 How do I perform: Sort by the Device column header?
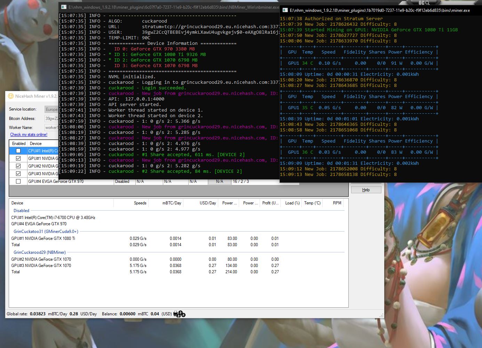coord(17,203)
